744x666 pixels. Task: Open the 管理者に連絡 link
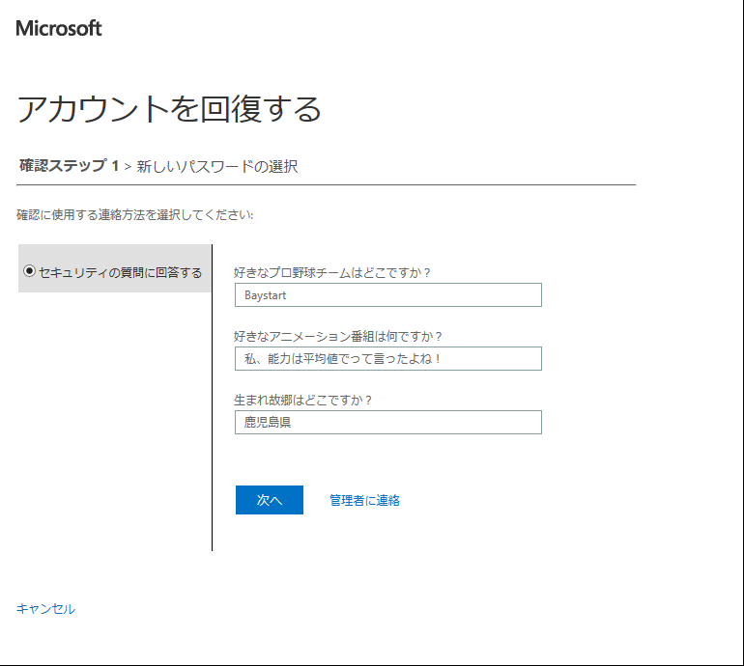point(364,500)
